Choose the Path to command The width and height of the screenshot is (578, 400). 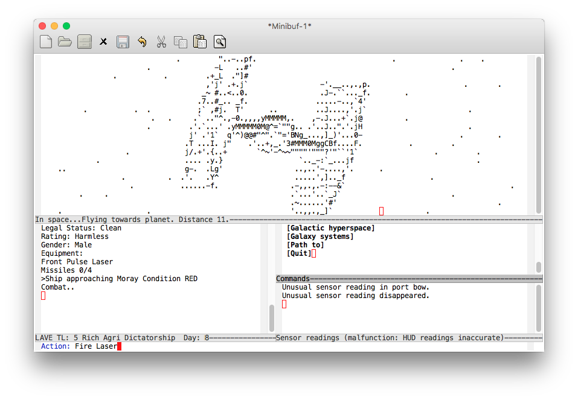(305, 245)
